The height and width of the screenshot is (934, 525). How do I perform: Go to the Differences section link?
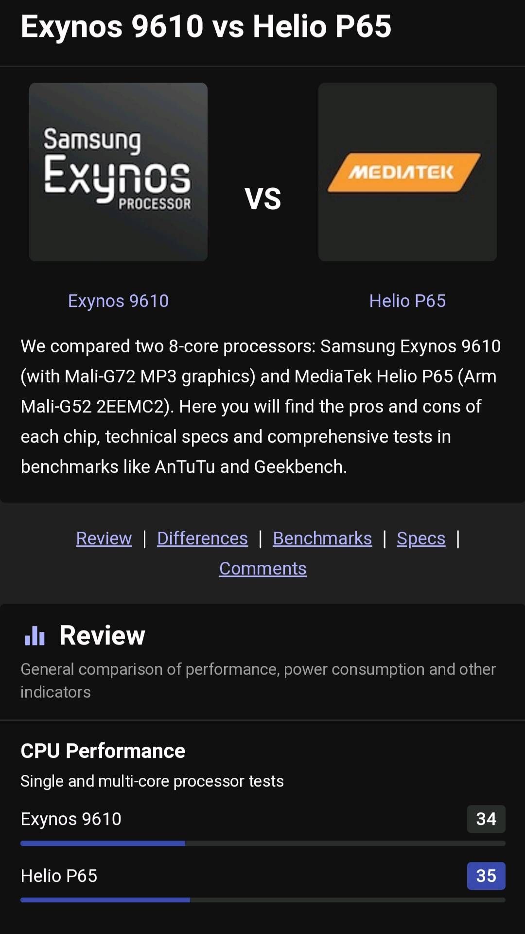(x=202, y=538)
